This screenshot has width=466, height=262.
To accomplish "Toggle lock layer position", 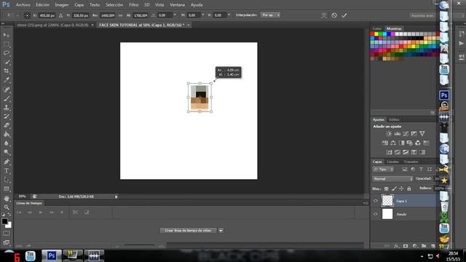I will tap(401, 188).
